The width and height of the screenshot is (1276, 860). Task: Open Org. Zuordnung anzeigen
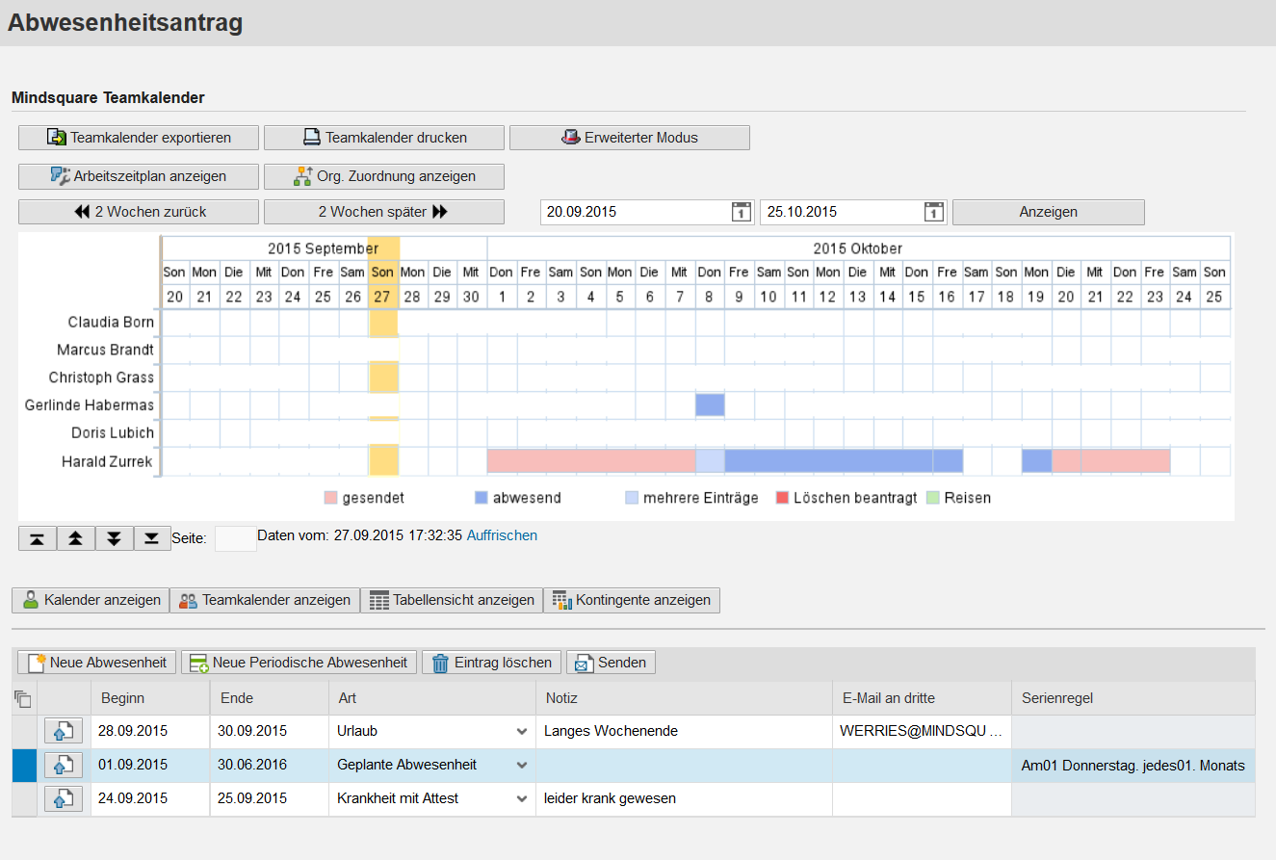(x=384, y=176)
